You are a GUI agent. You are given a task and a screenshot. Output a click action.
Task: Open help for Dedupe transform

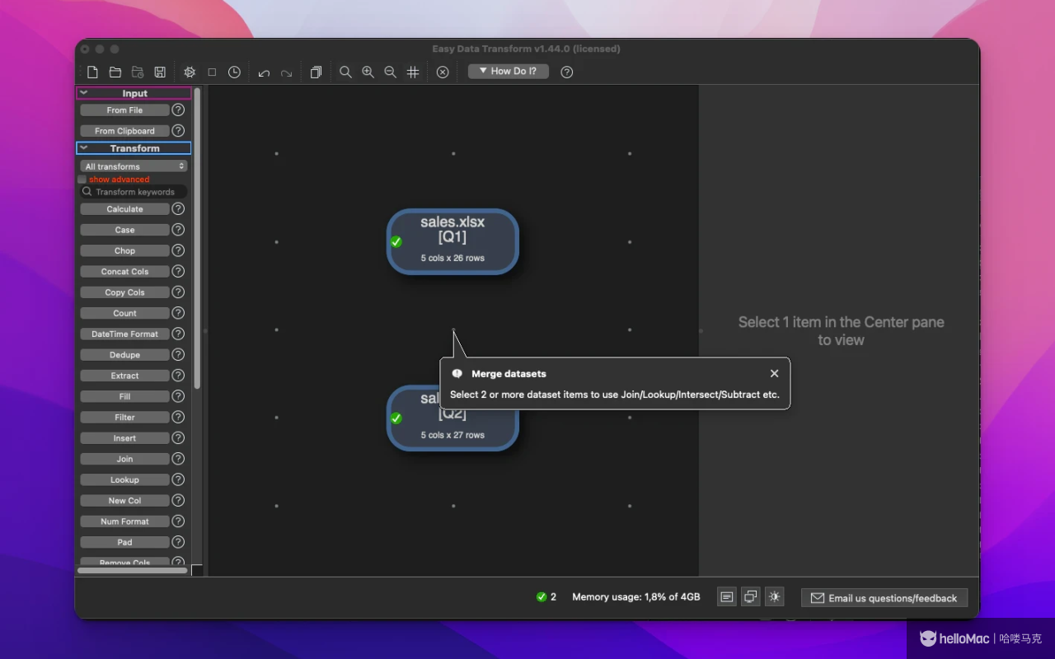tap(178, 355)
